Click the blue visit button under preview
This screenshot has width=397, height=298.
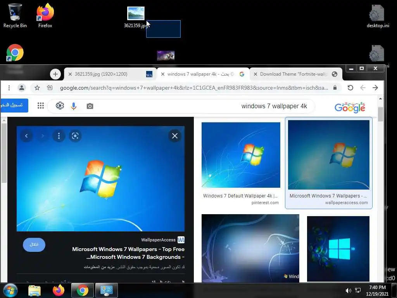34,244
